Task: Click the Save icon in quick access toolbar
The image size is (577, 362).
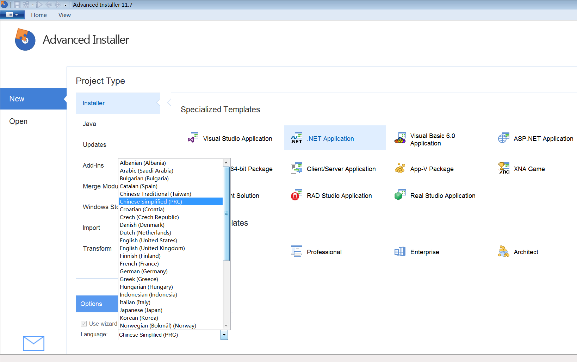Action: [17, 5]
